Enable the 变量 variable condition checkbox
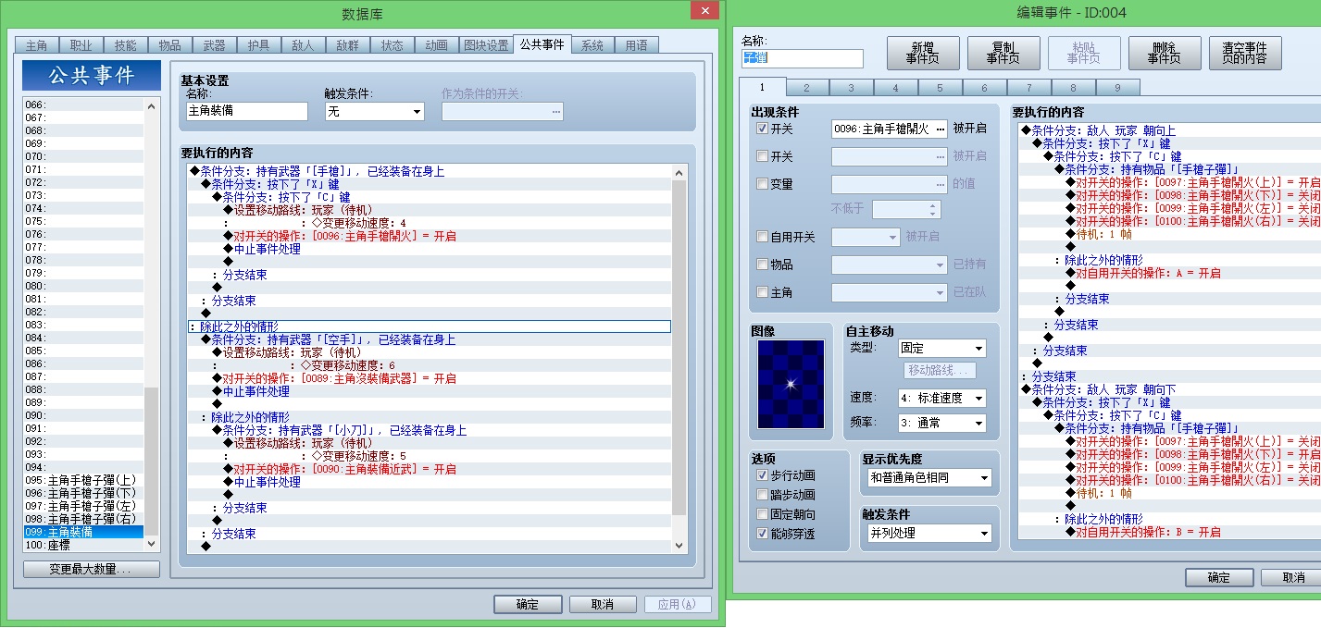Image resolution: width=1321 pixels, height=628 pixels. click(763, 184)
